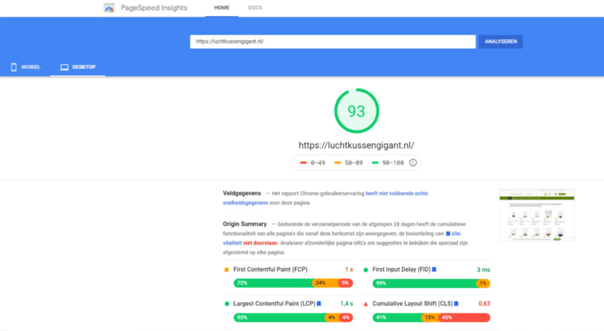The image size is (604, 331).
Task: Open the HOME navigation tab
Action: point(222,8)
